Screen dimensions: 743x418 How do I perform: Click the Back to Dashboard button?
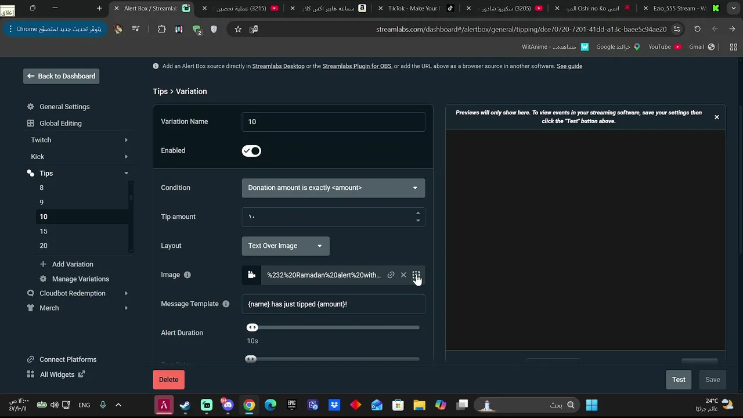pos(62,76)
